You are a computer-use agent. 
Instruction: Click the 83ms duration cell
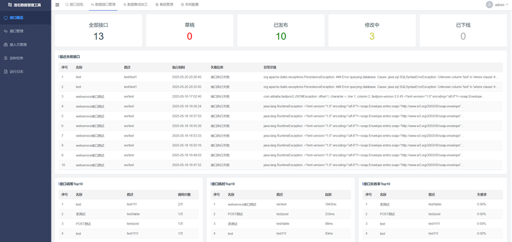tap(329, 234)
